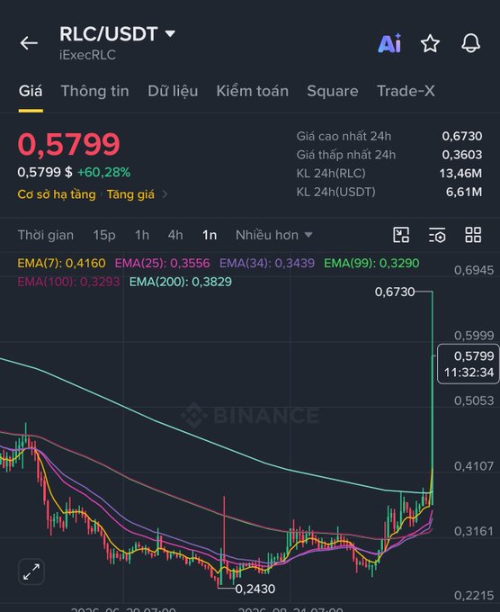Viewport: 500px width, 612px height.
Task: Open chart indicator settings icon
Action: pyautogui.click(x=437, y=235)
